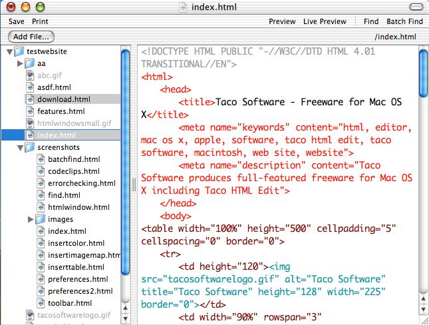Open the Find tool
The image size is (429, 325).
[371, 21]
